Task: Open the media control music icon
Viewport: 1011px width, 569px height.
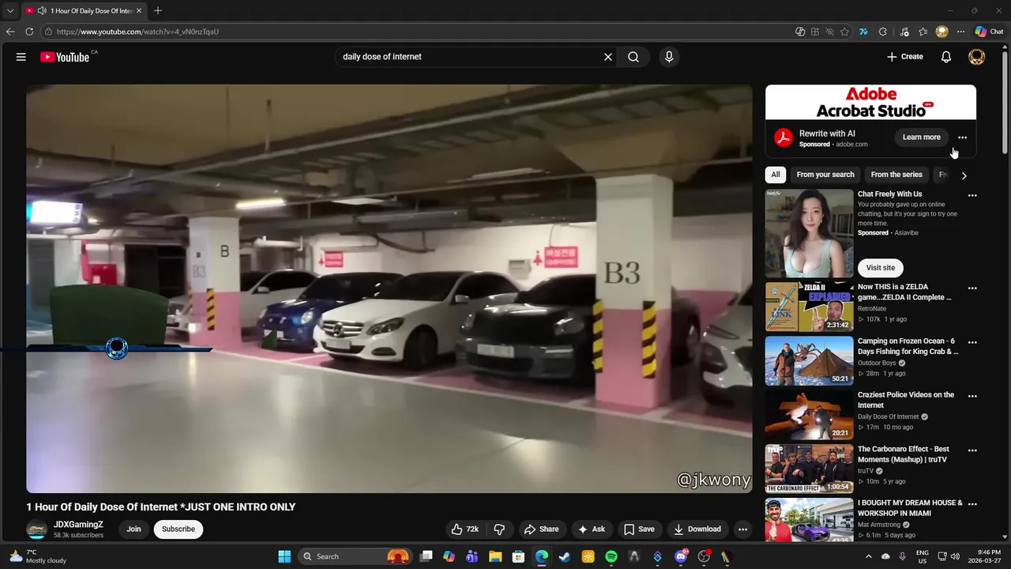Action: [x=904, y=32]
